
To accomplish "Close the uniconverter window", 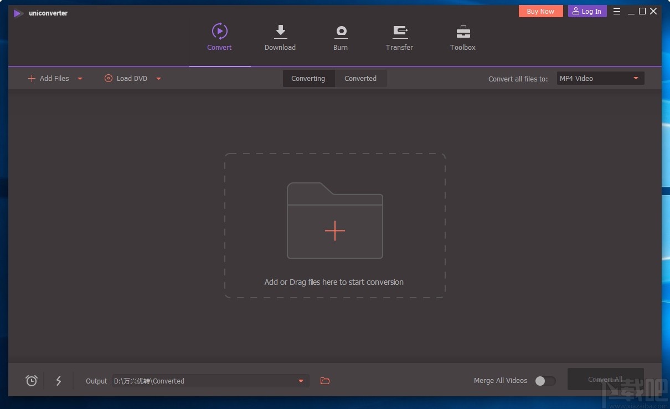I will (x=653, y=11).
